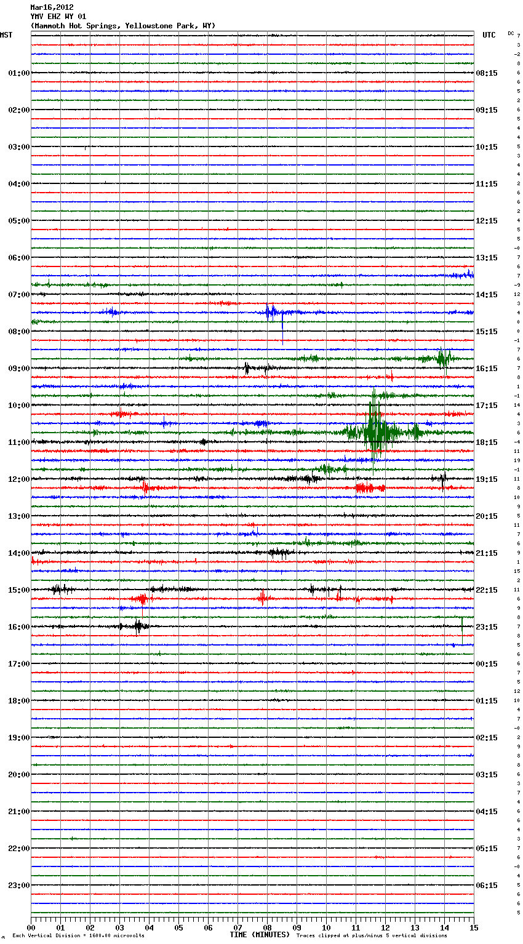523x944 pixels.
Task: Click the 16:15 UTC time label
Action: pos(487,369)
